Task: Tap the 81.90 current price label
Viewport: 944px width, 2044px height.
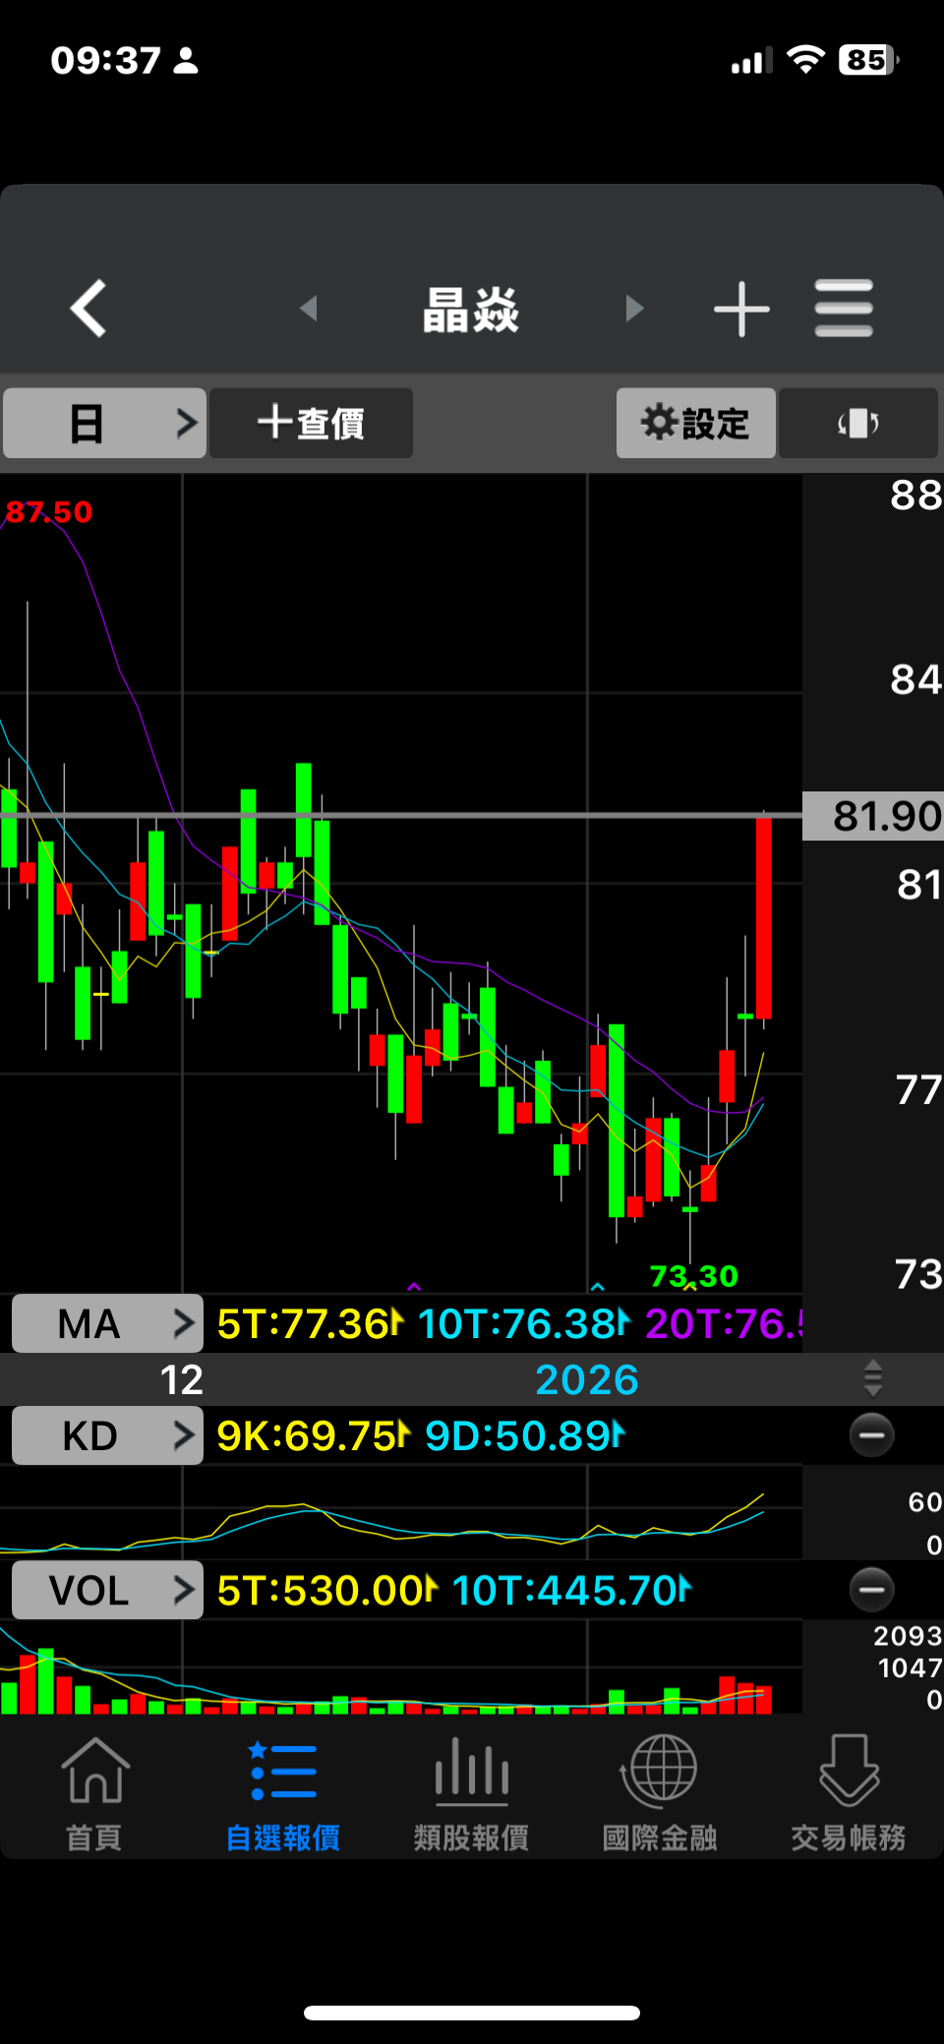Action: click(873, 816)
